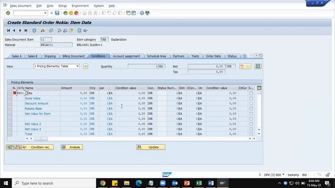Toggle the checkbox in the Net Value 3 row
The image size is (335, 188).
click(x=251, y=129)
